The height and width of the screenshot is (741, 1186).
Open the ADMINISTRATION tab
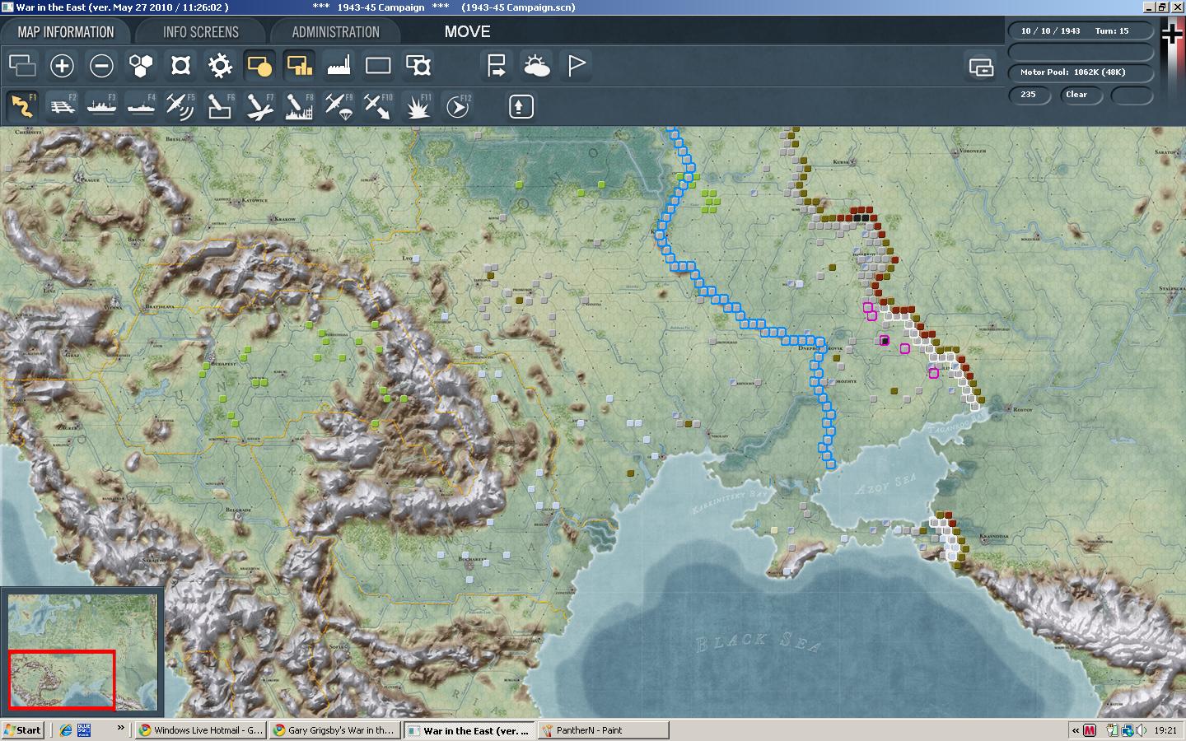point(335,32)
